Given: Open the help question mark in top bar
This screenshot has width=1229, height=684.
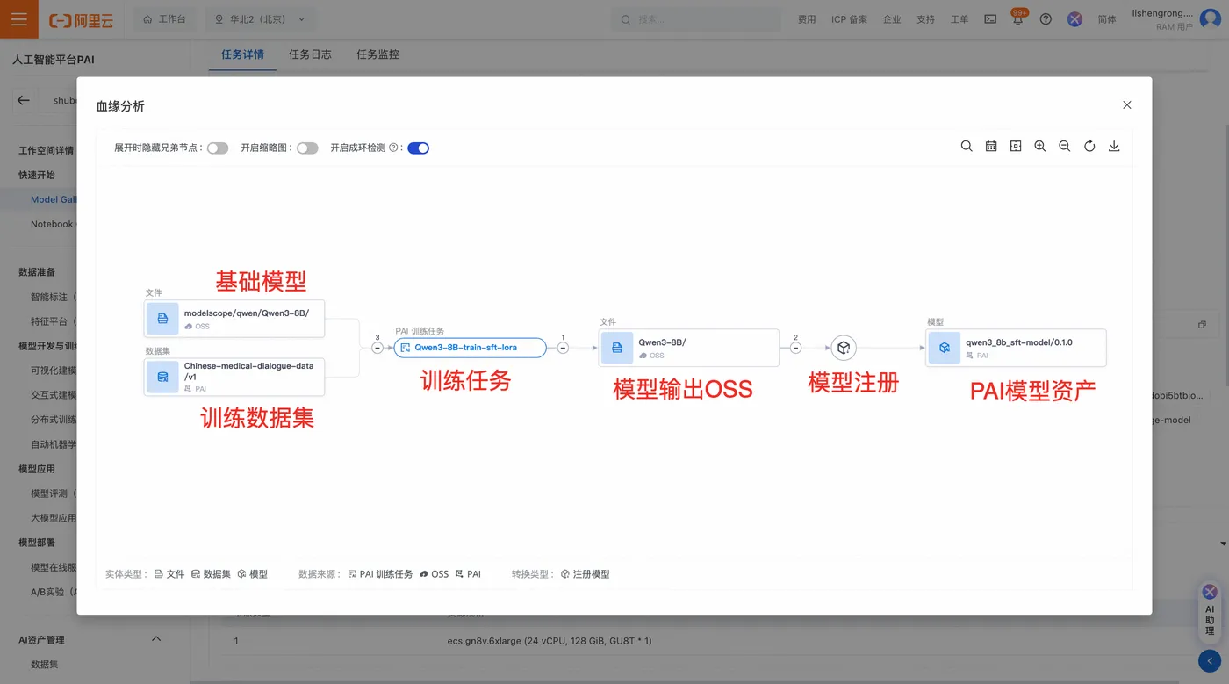Looking at the screenshot, I should pos(1046,19).
